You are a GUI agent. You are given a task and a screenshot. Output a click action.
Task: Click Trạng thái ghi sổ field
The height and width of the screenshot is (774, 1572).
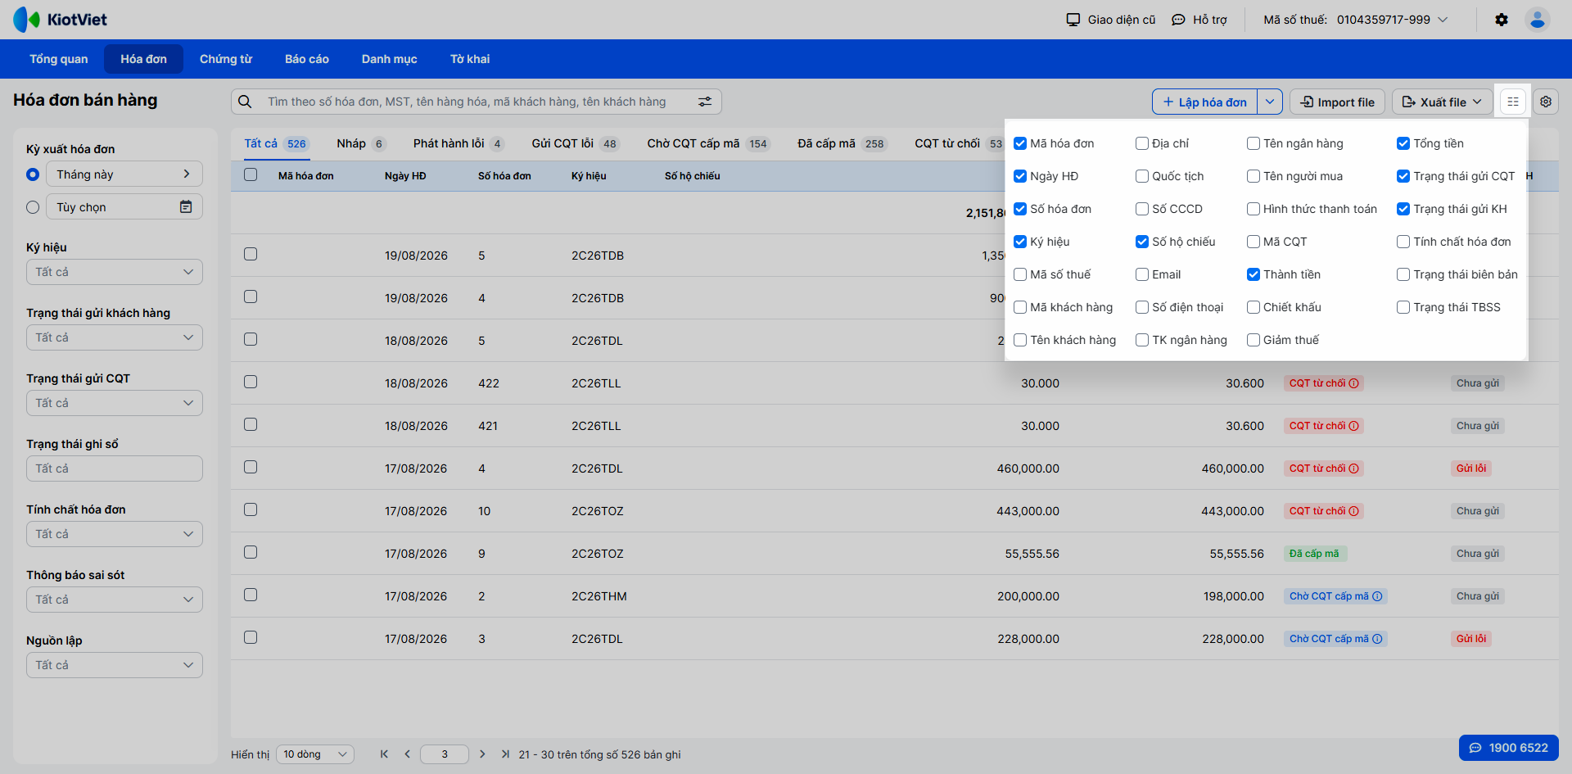pos(115,468)
